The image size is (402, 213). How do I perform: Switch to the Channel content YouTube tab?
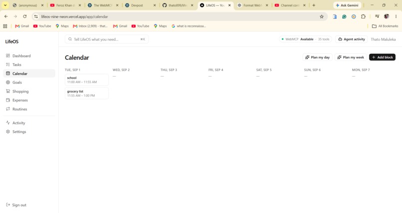click(x=290, y=5)
